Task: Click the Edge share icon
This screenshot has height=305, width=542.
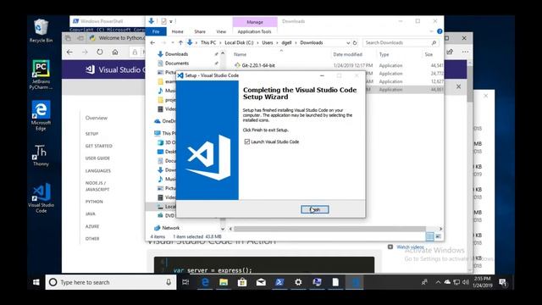Action: [450, 52]
